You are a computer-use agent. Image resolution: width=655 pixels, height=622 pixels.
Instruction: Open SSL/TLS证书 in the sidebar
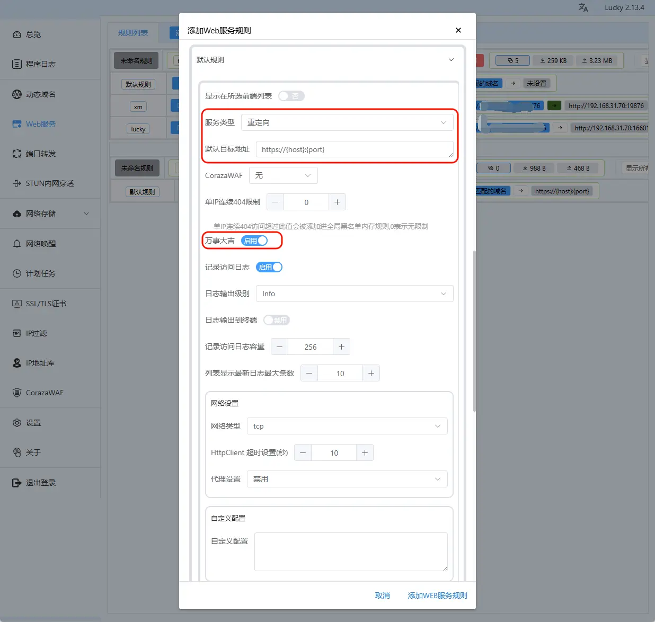tap(46, 304)
